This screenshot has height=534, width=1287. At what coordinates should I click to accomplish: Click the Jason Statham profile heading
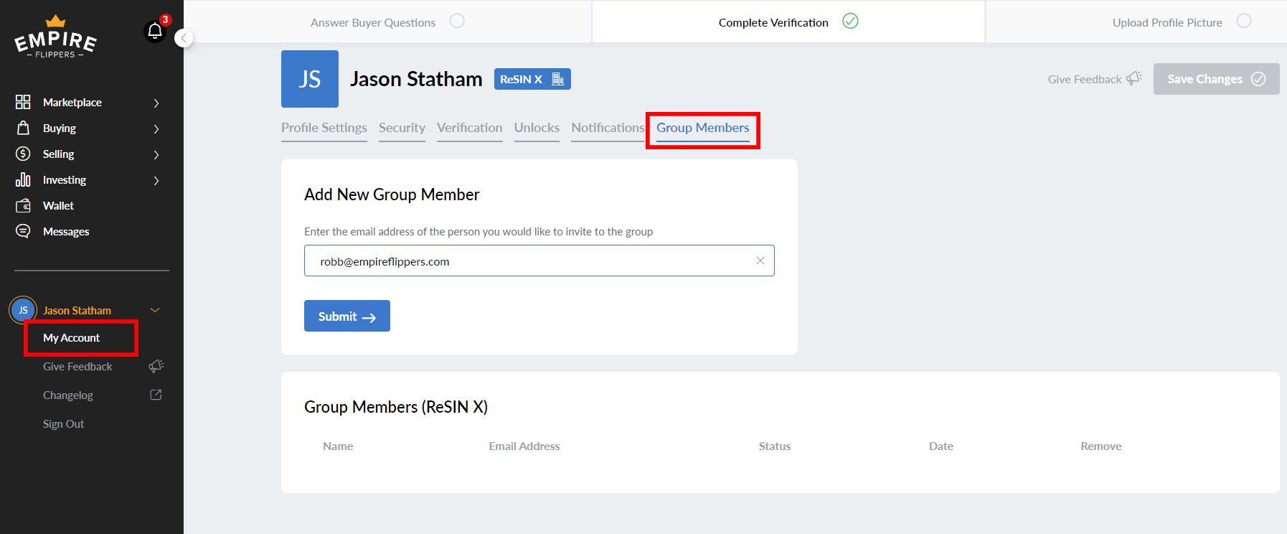point(416,79)
